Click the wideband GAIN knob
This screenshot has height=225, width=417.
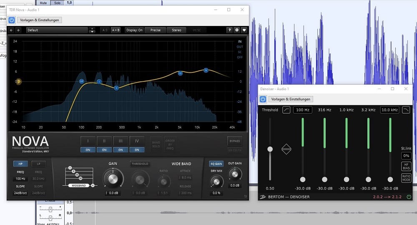coord(113,179)
